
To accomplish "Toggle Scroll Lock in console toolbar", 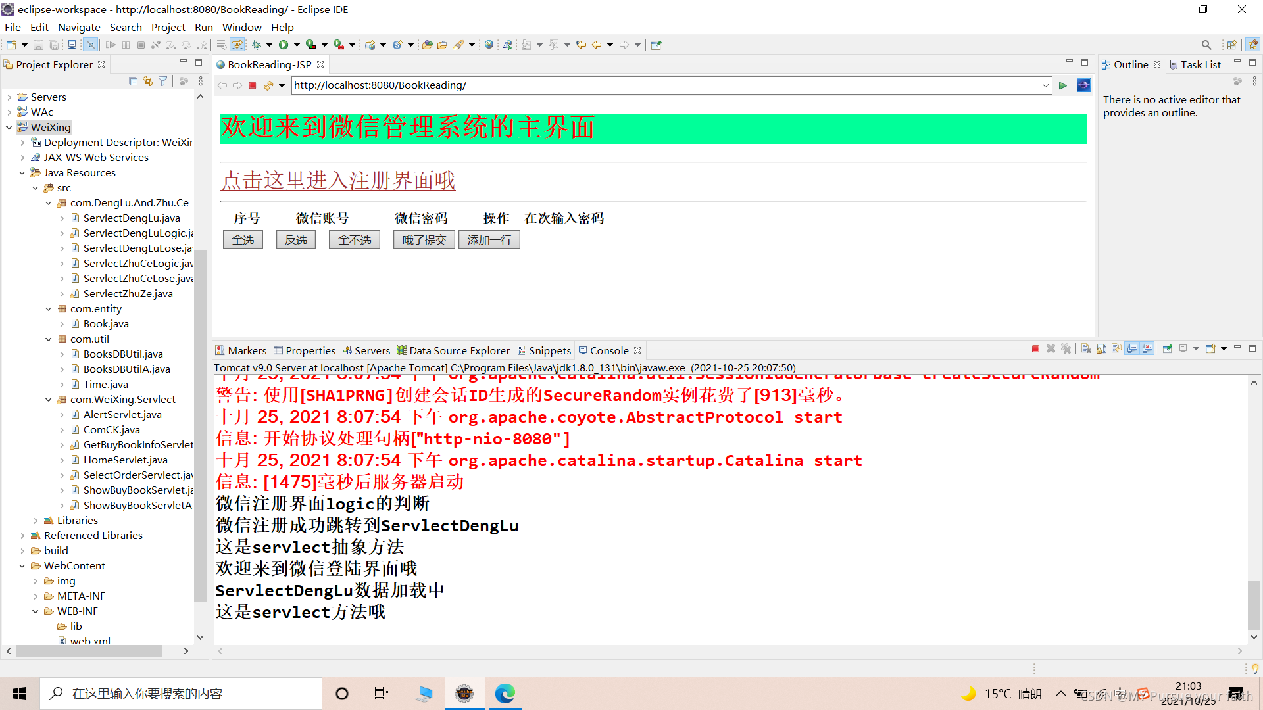I will [x=1101, y=349].
